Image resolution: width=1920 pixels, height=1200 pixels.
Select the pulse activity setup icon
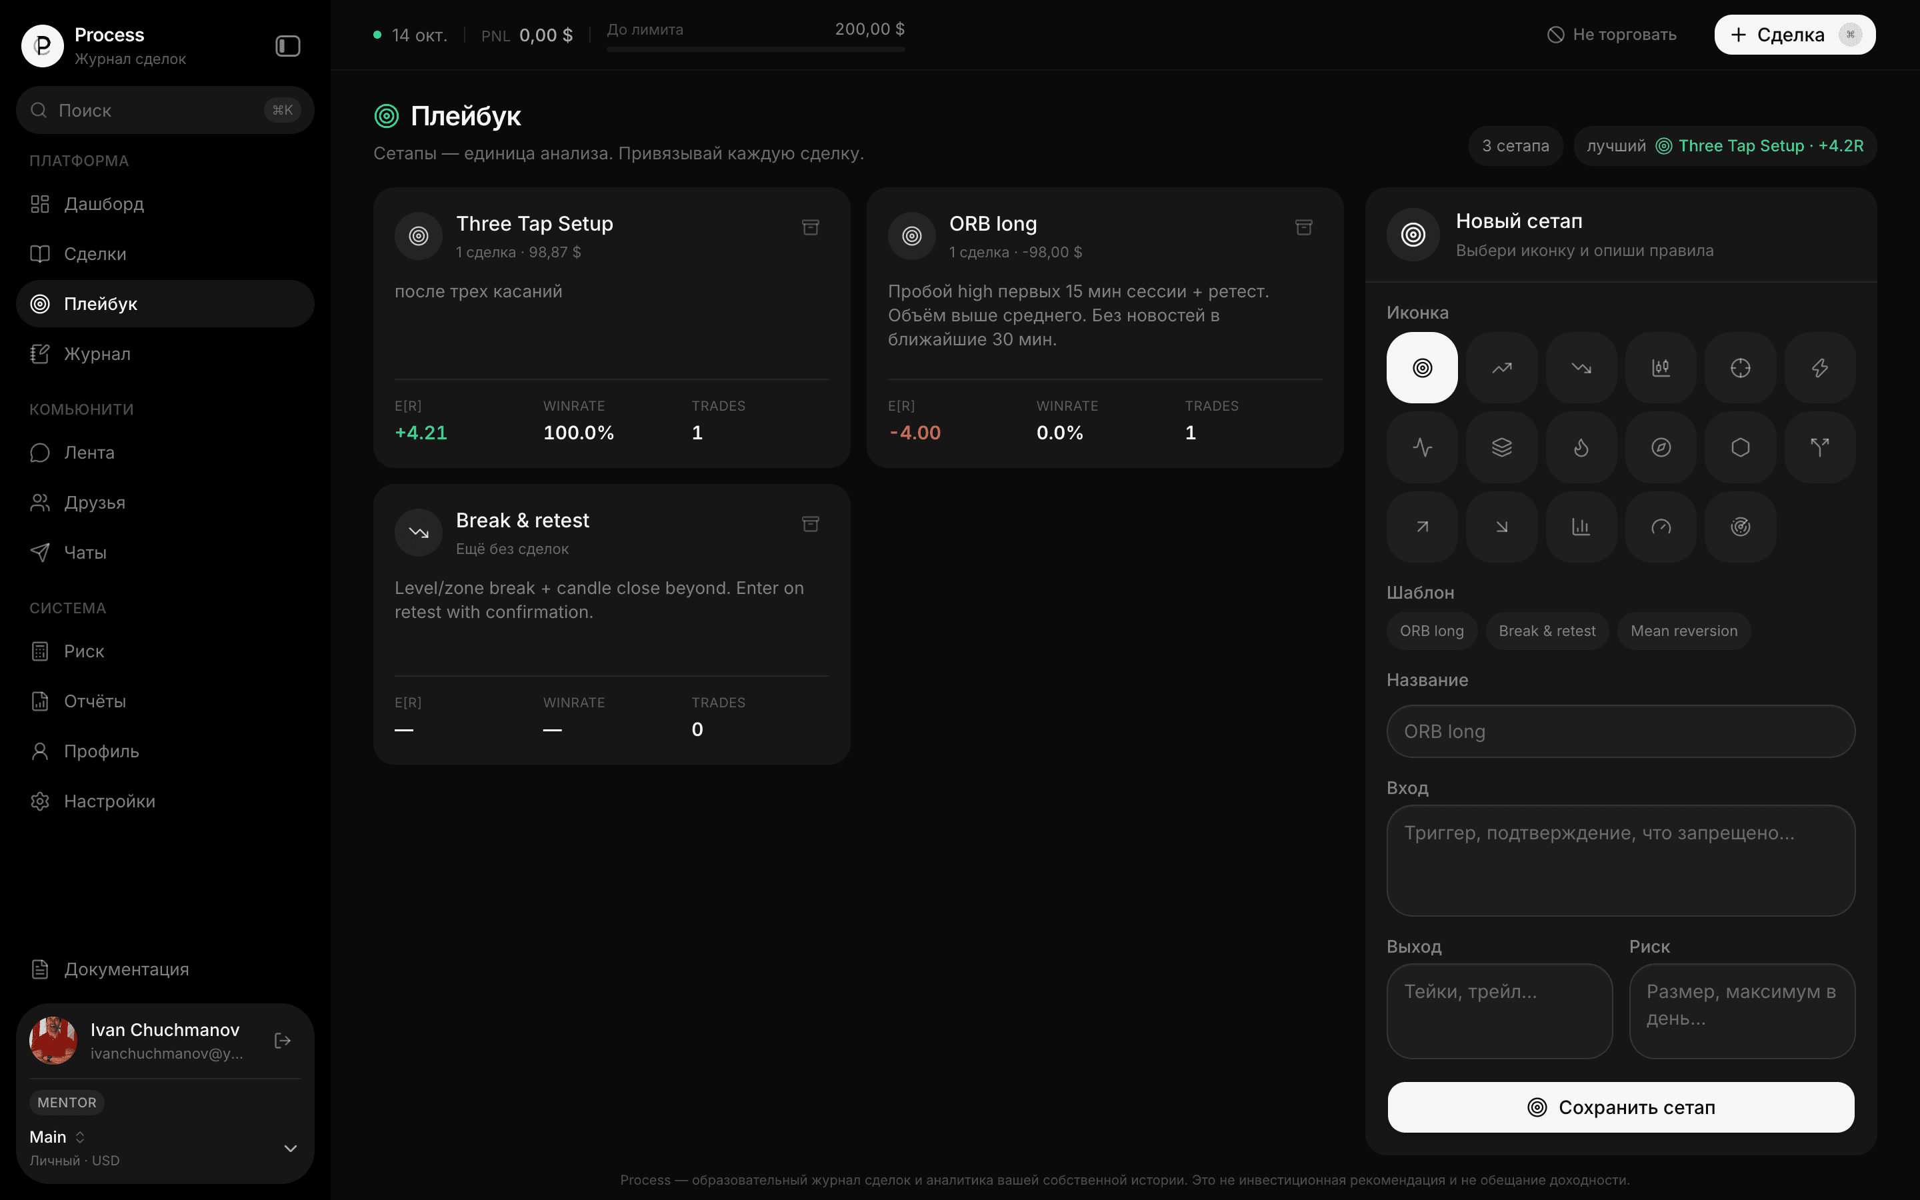pos(1422,447)
